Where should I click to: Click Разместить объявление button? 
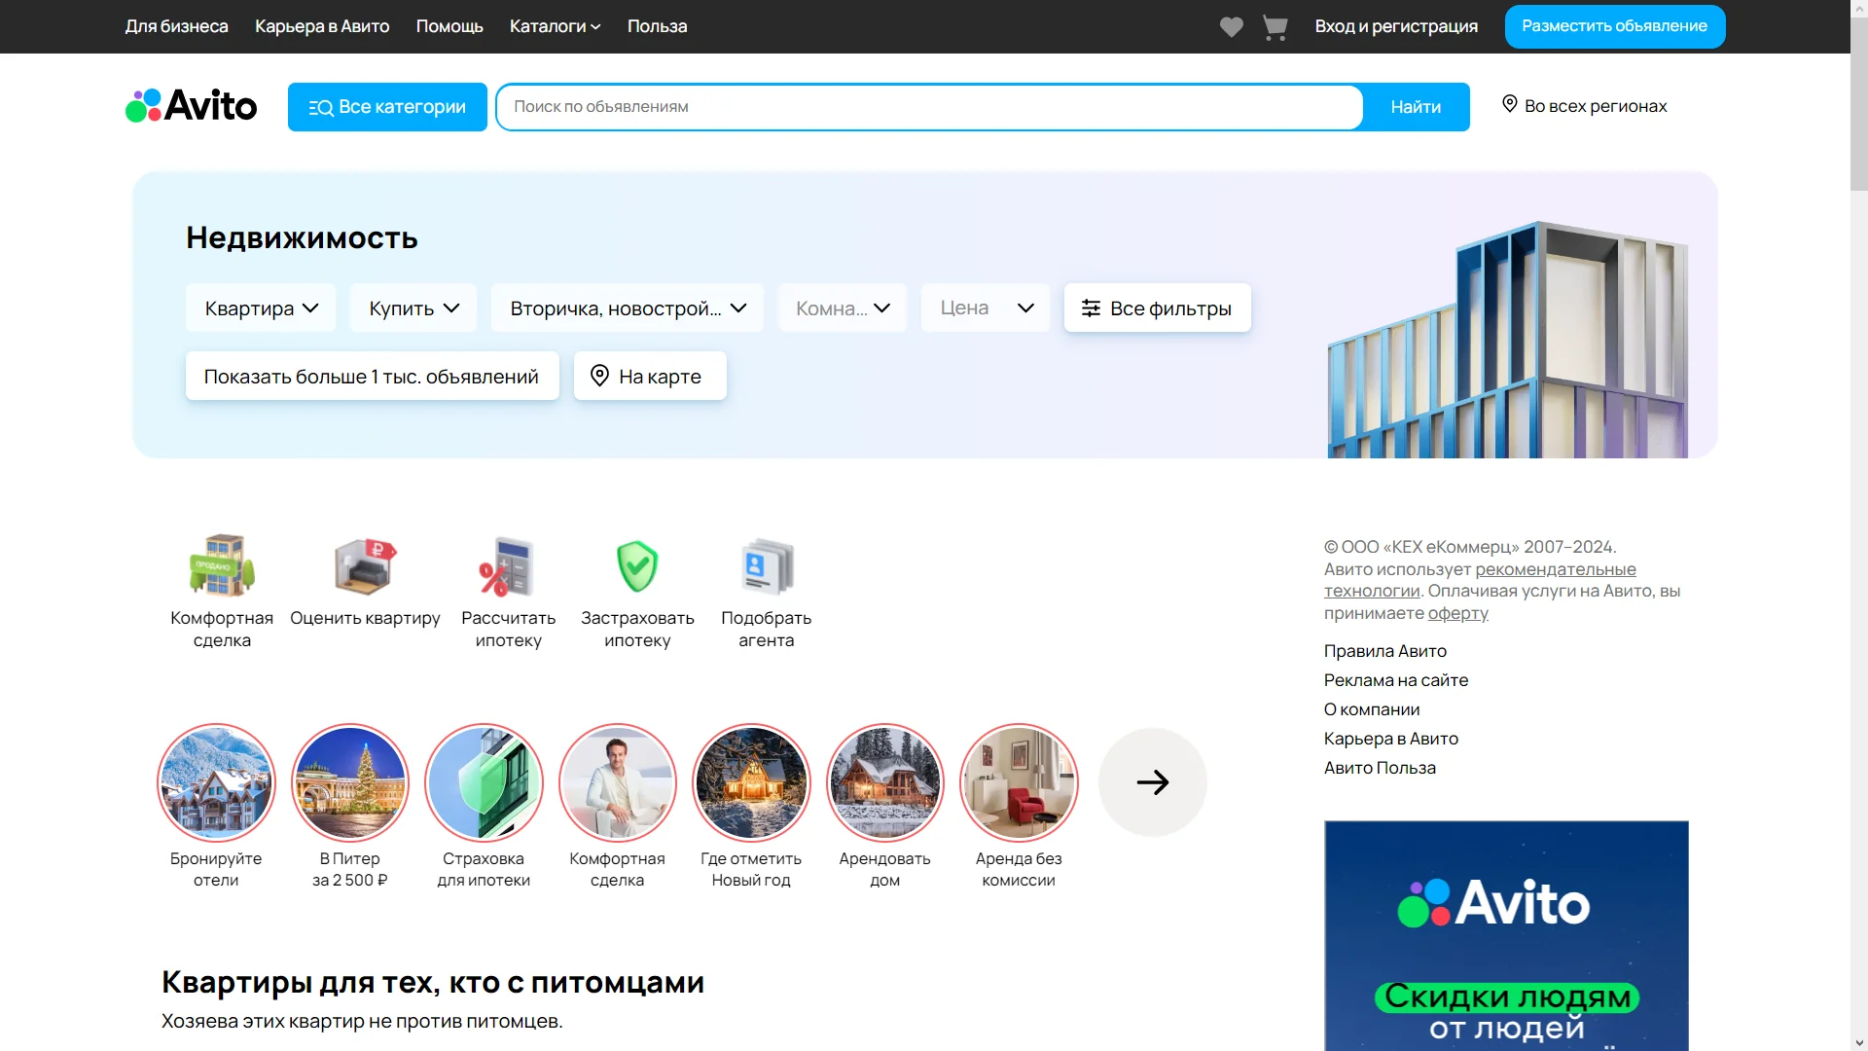[x=1614, y=26]
